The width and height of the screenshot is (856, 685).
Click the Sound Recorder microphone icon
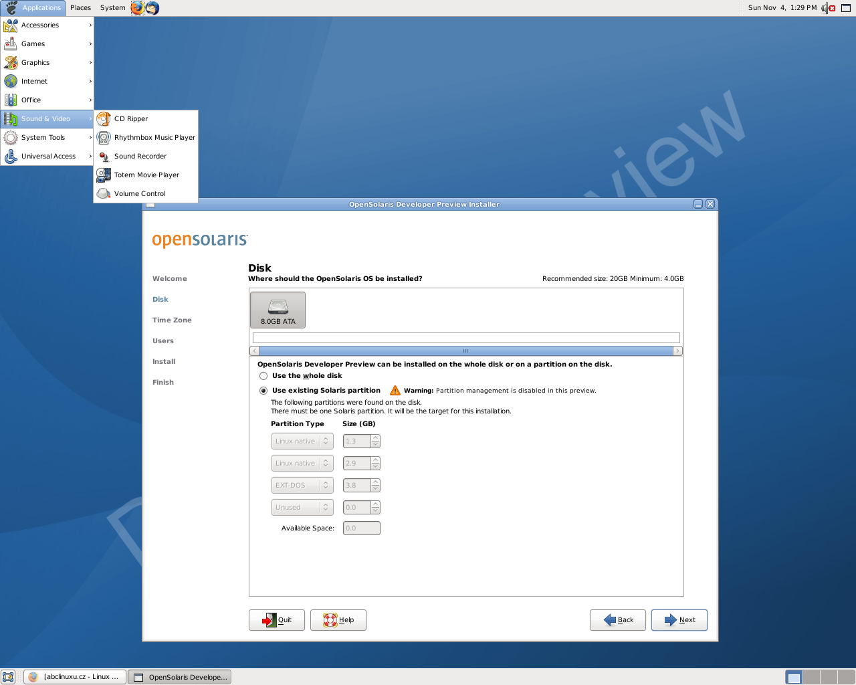coord(104,157)
